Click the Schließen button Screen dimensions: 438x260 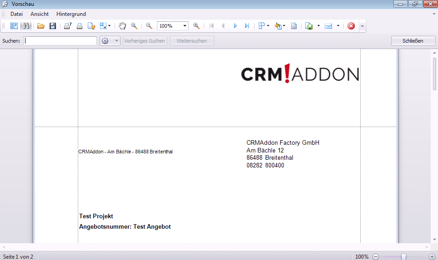[x=413, y=41]
